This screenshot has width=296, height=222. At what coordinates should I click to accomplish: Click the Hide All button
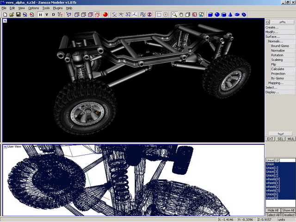[x=273, y=210]
